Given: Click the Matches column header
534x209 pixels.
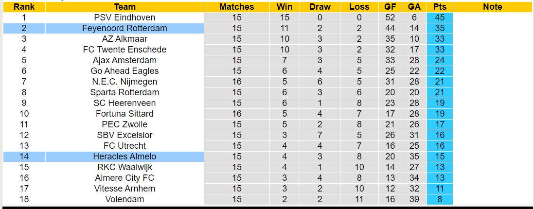Looking at the screenshot, I should pyautogui.click(x=236, y=7).
